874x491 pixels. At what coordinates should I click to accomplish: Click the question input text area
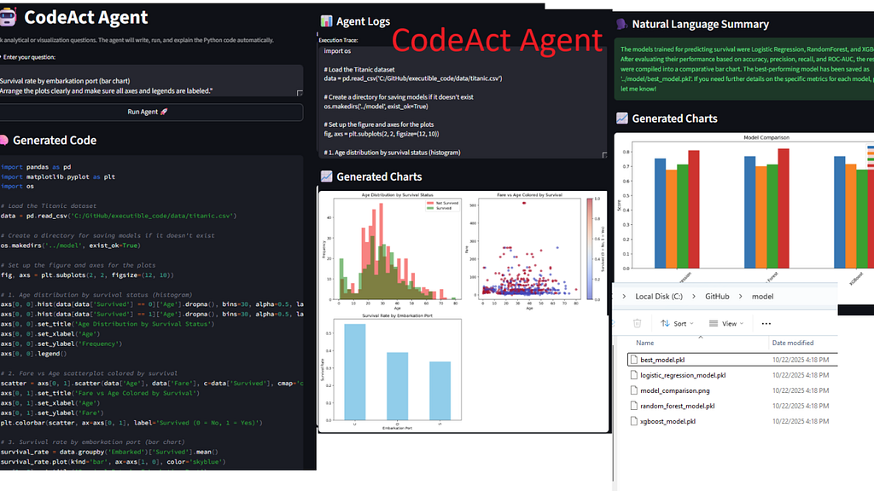pyautogui.click(x=151, y=81)
